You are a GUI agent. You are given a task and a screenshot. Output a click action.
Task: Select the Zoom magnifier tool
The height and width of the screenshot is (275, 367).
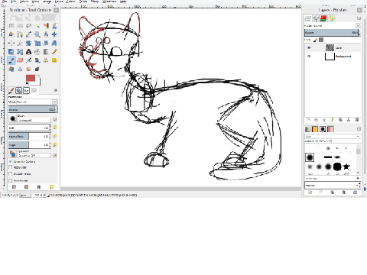[37, 34]
